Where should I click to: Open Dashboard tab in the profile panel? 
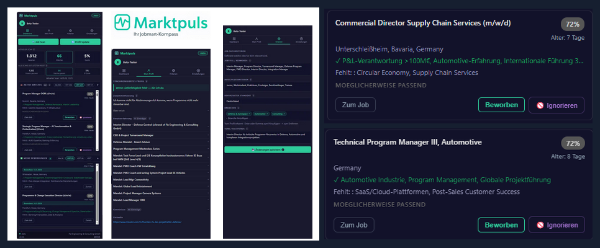(x=124, y=72)
